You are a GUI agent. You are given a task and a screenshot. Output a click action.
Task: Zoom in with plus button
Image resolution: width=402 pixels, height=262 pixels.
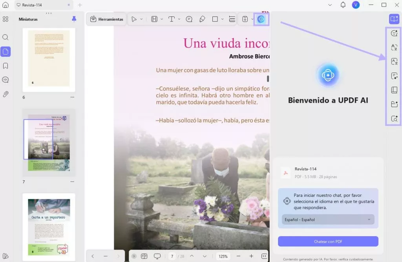pos(251,256)
